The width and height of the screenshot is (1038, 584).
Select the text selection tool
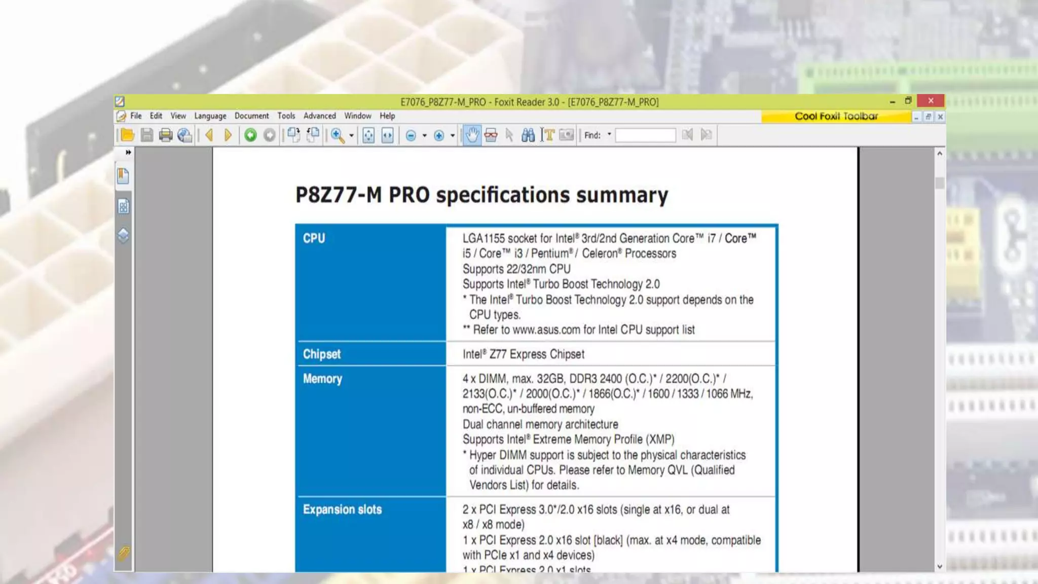(548, 135)
